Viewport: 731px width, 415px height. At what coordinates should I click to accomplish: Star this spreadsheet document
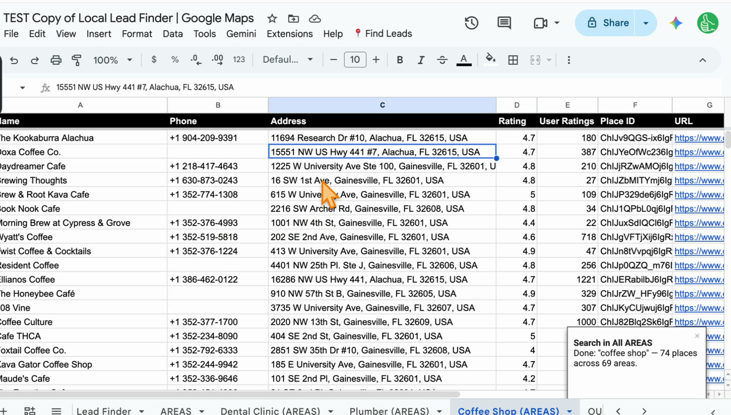point(272,19)
